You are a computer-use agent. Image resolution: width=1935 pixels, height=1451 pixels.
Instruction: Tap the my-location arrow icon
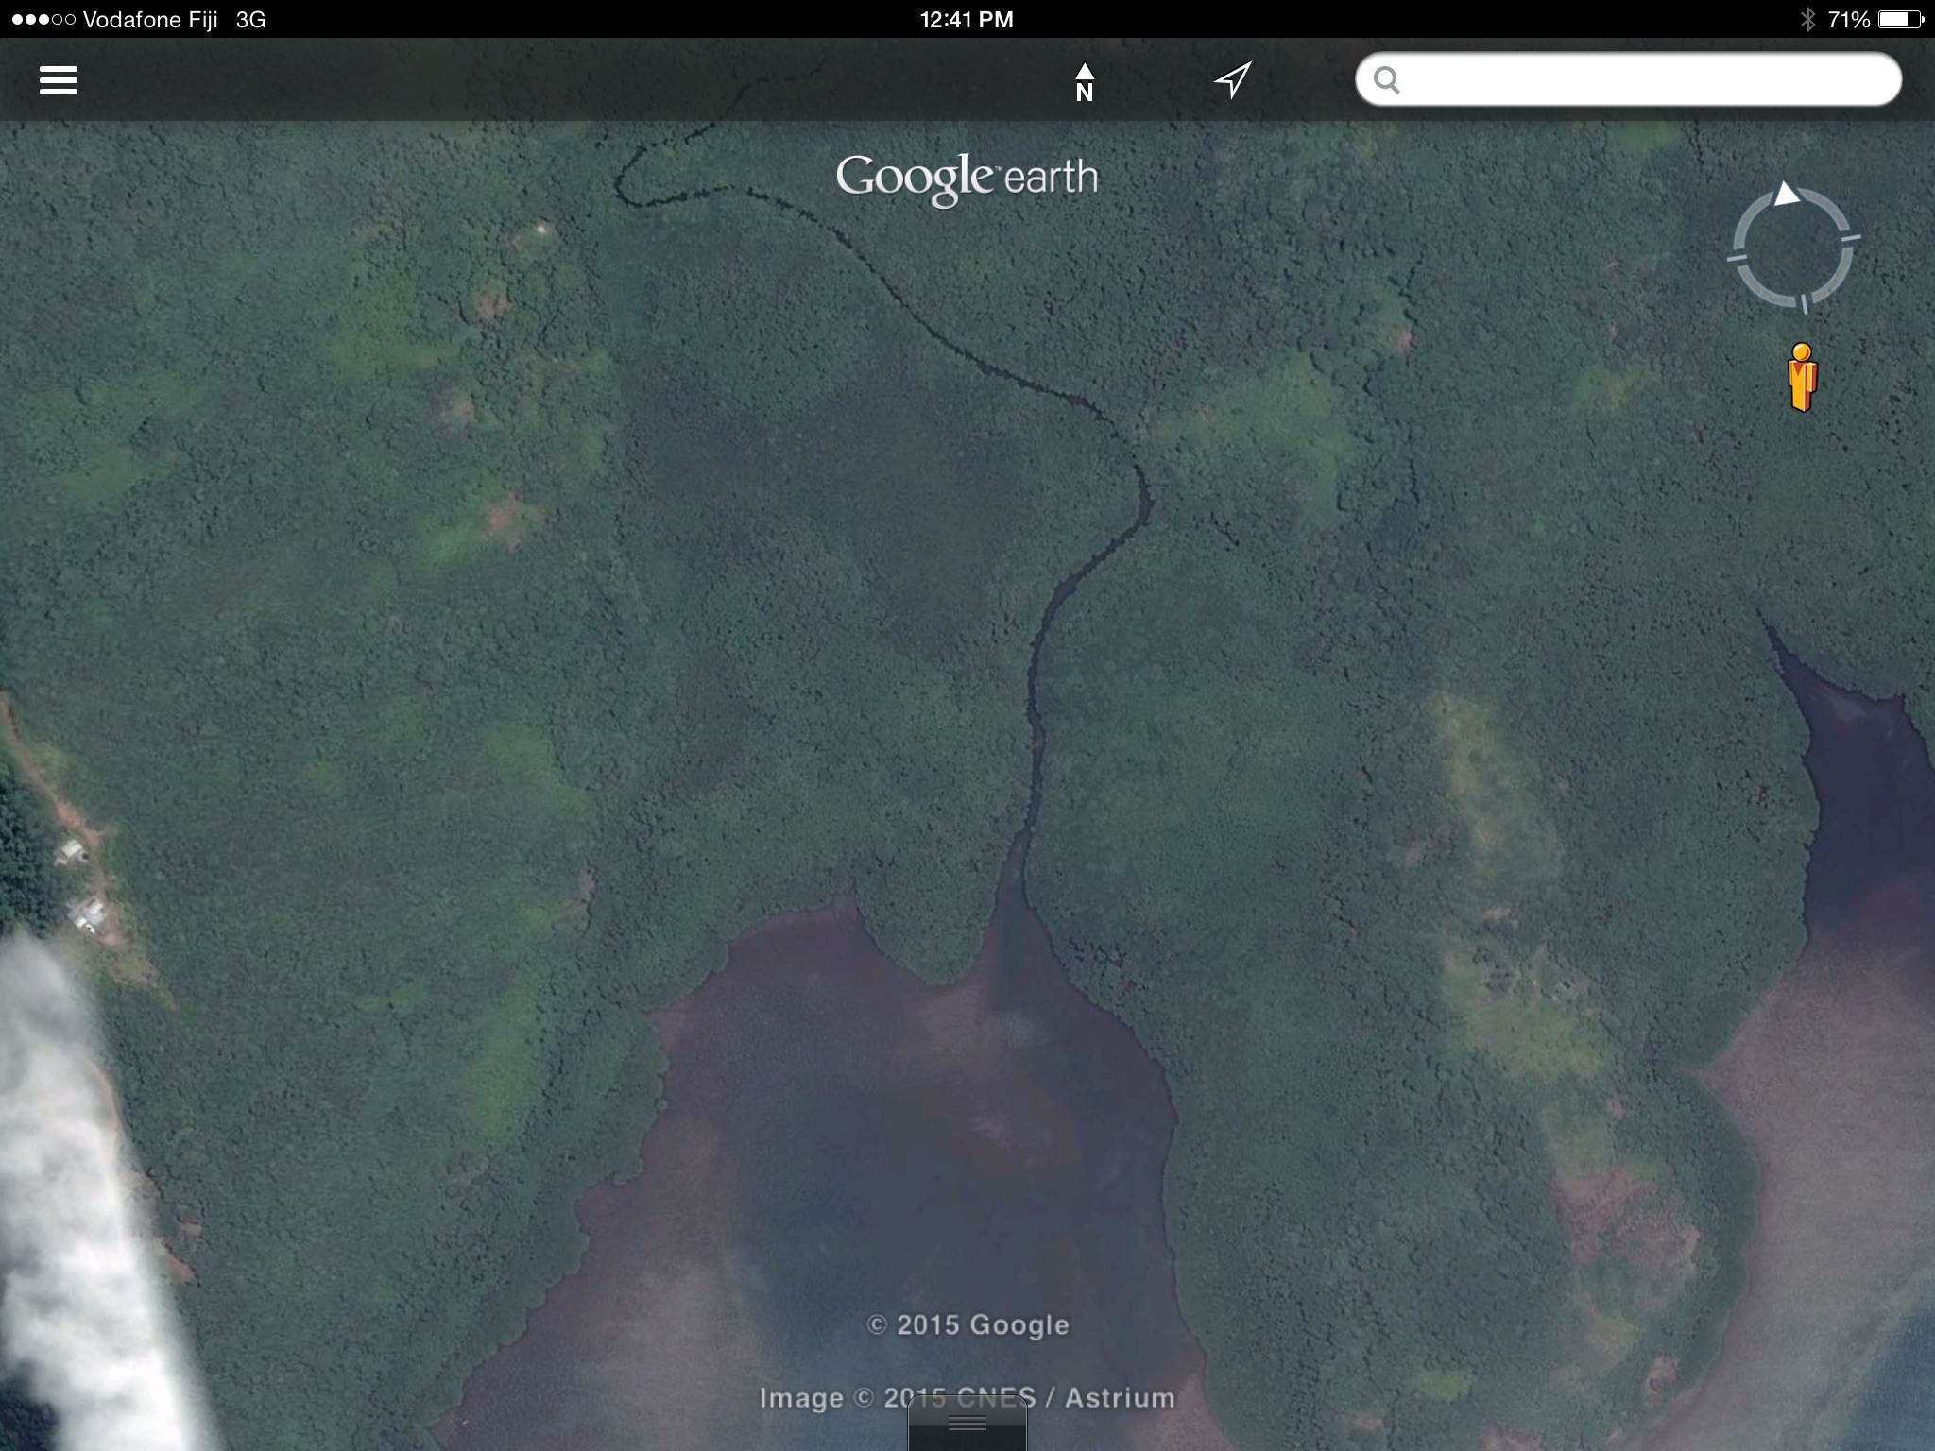pyautogui.click(x=1233, y=80)
